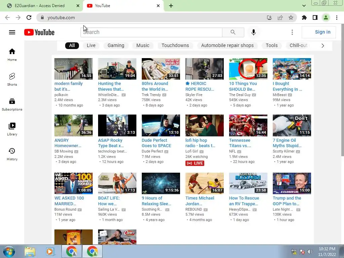Viewport: 344px width, 258px height.
Task: Go to Home in sidebar
Action: tap(12, 55)
